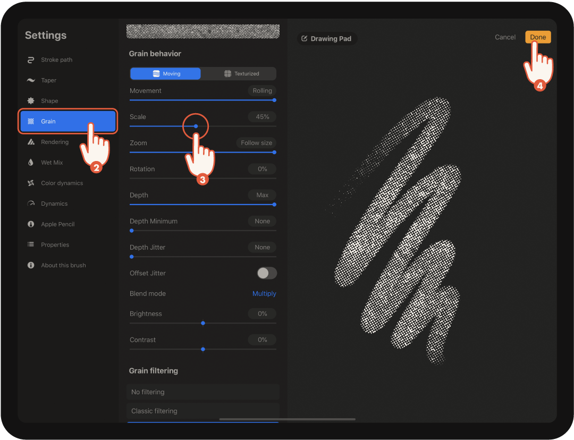Click the Brightness slider handle
Screen dimensions: 574x440
(x=203, y=323)
